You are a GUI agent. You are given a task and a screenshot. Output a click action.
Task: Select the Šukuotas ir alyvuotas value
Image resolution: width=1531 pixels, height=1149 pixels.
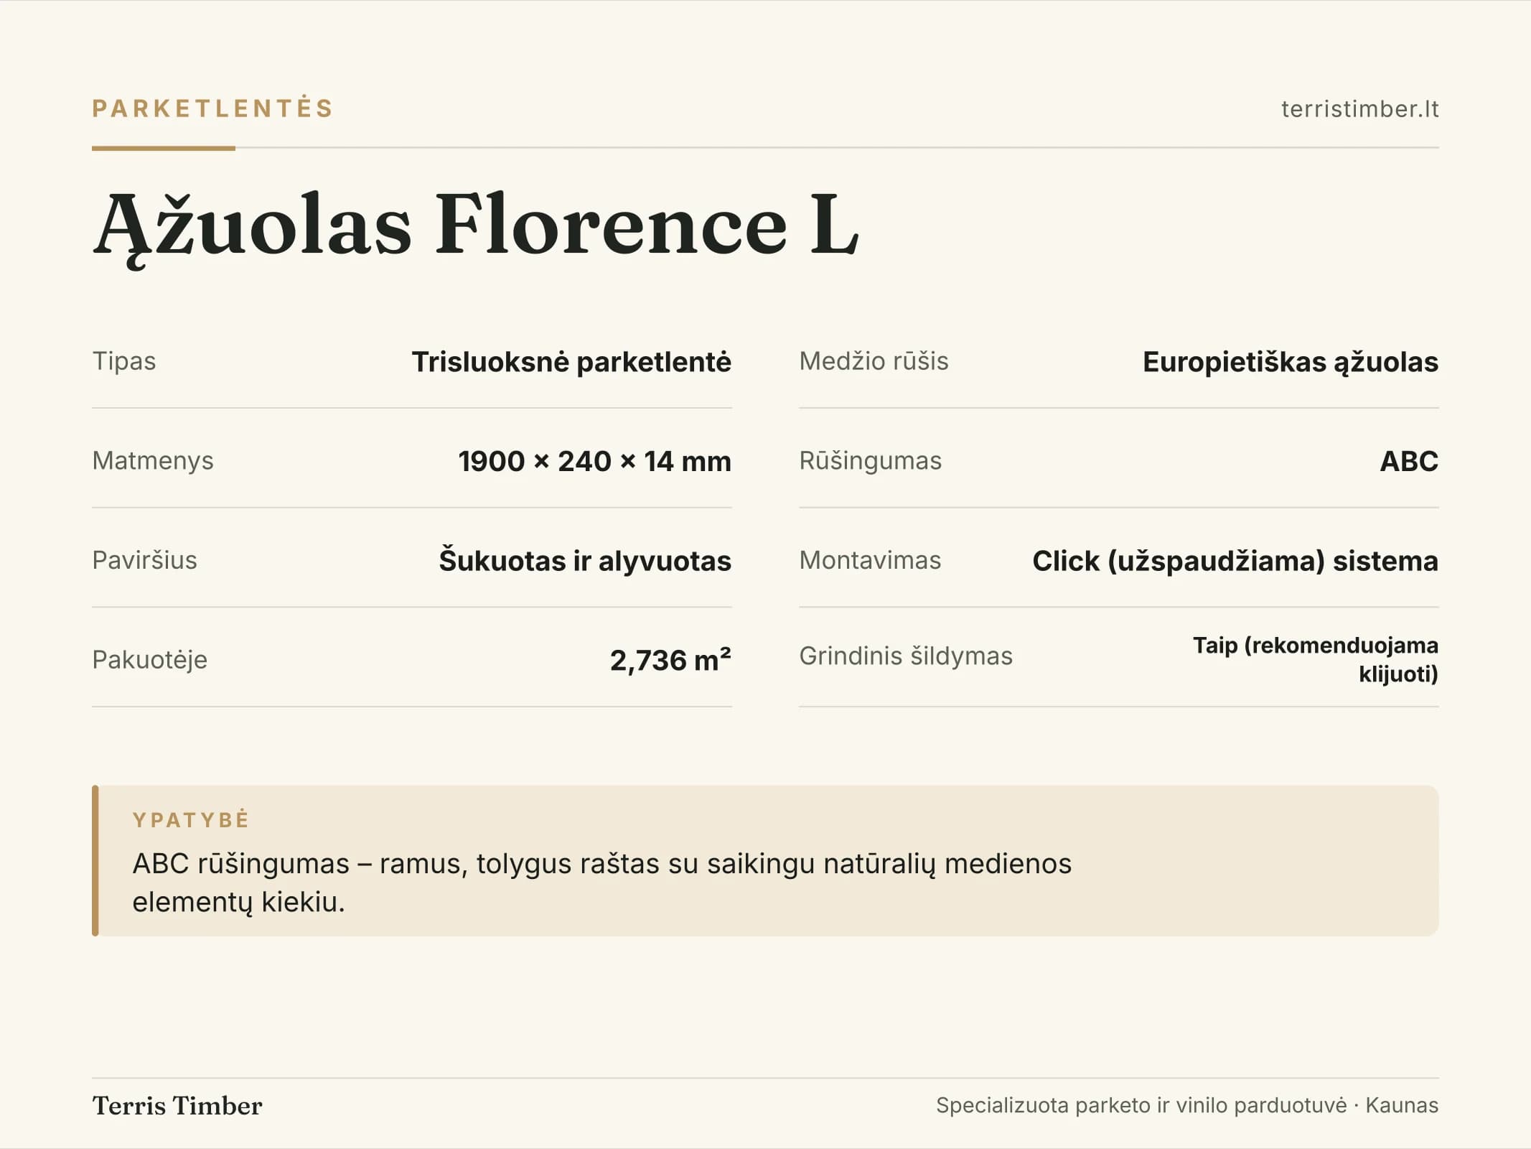(x=585, y=561)
